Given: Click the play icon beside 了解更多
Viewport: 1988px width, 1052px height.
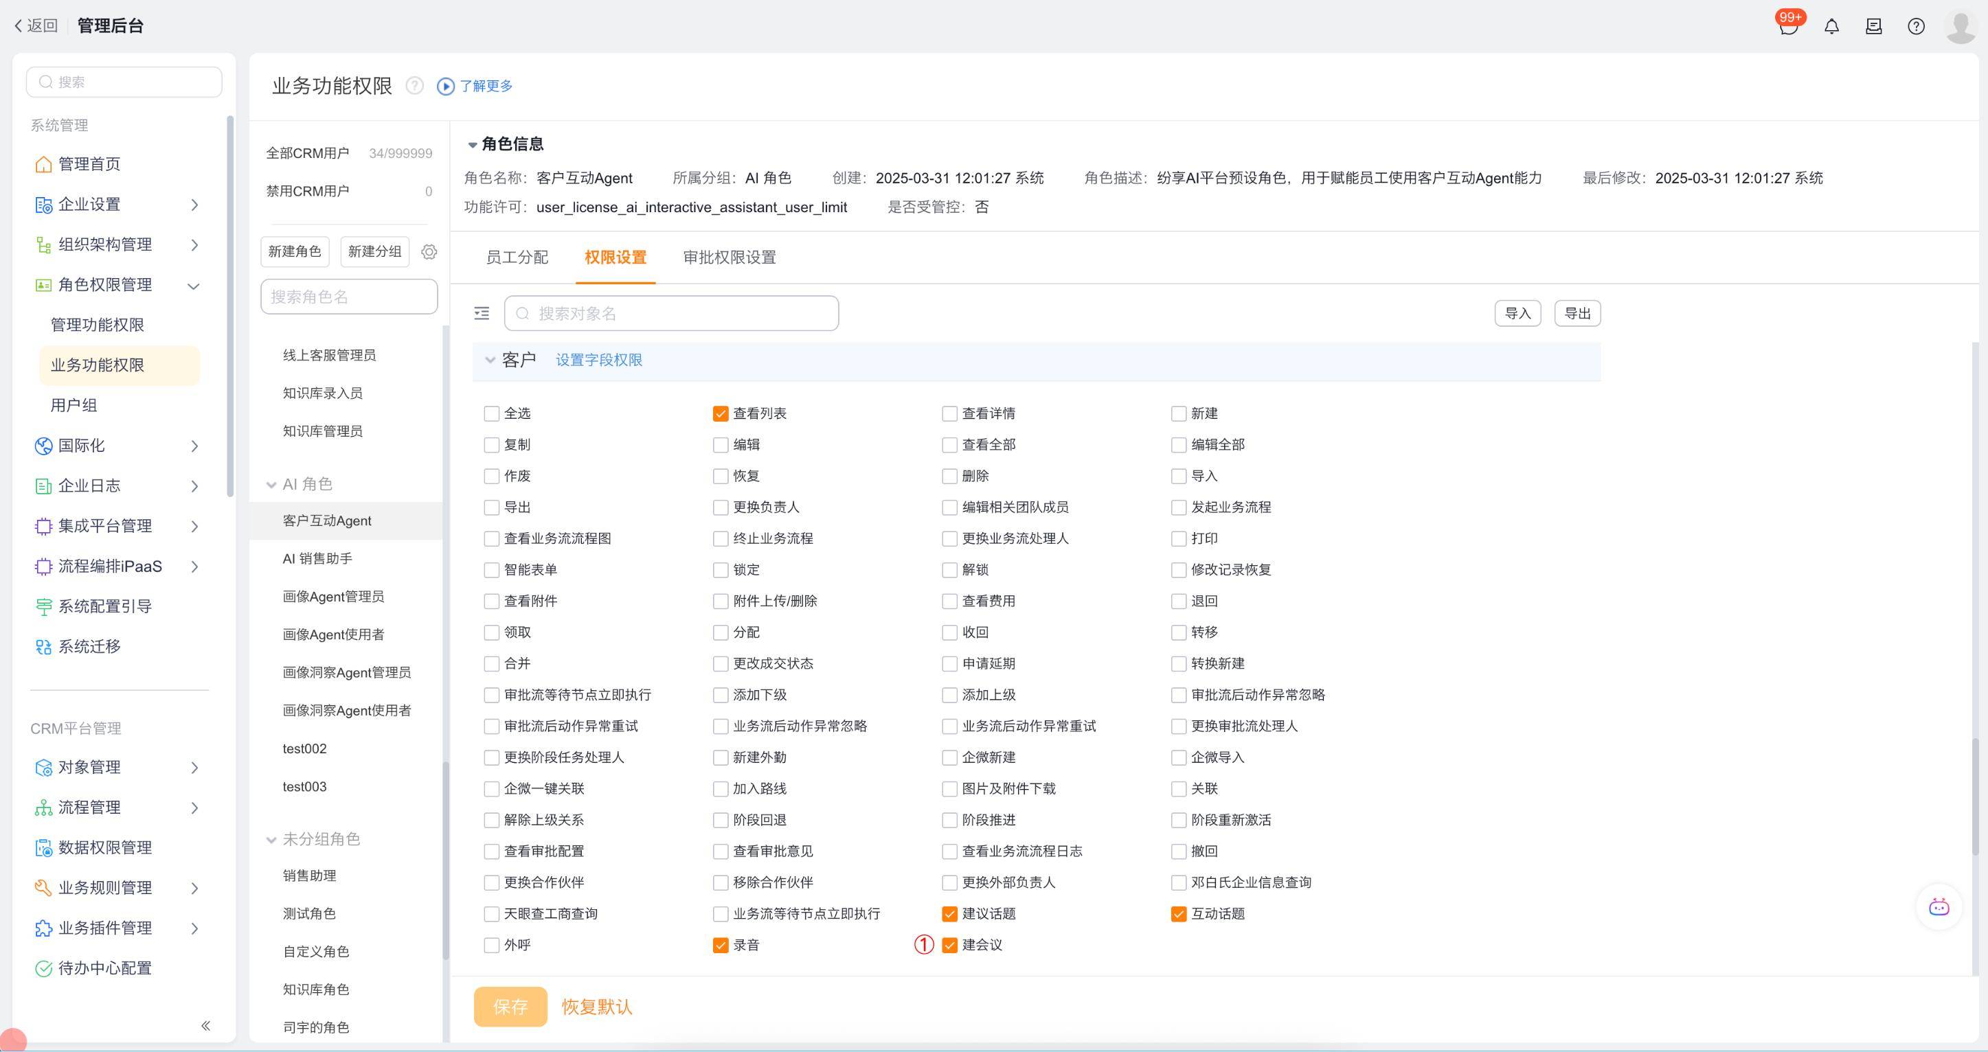Looking at the screenshot, I should tap(445, 87).
